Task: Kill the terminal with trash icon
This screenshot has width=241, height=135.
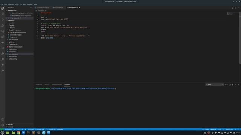Action: click(233, 84)
